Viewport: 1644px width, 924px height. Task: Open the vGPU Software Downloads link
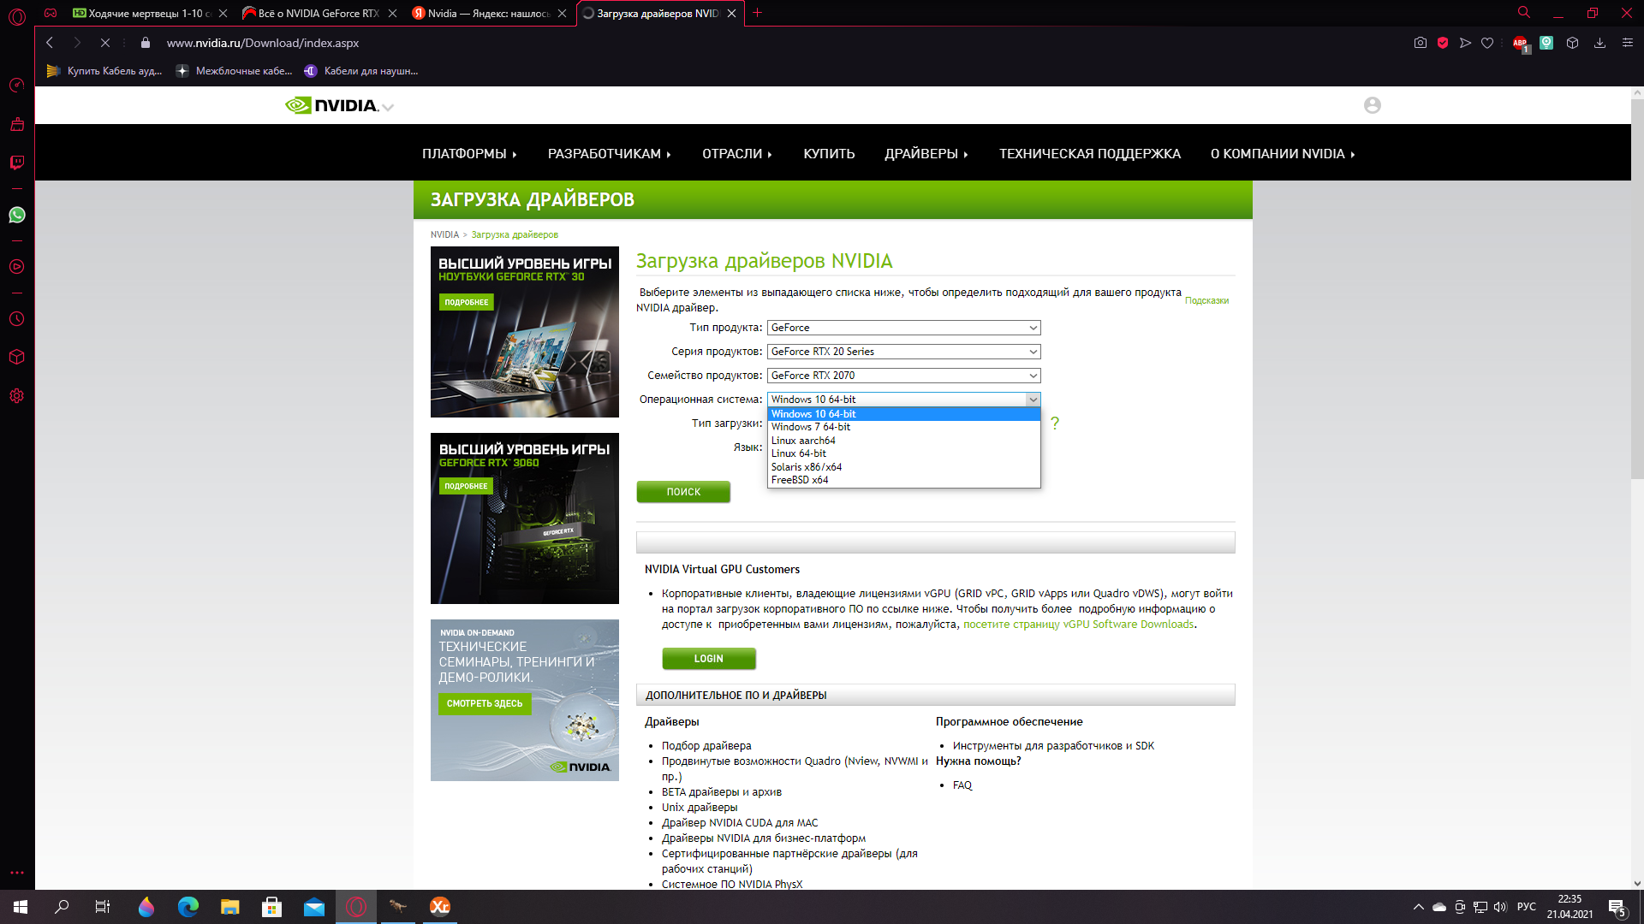coord(1079,625)
